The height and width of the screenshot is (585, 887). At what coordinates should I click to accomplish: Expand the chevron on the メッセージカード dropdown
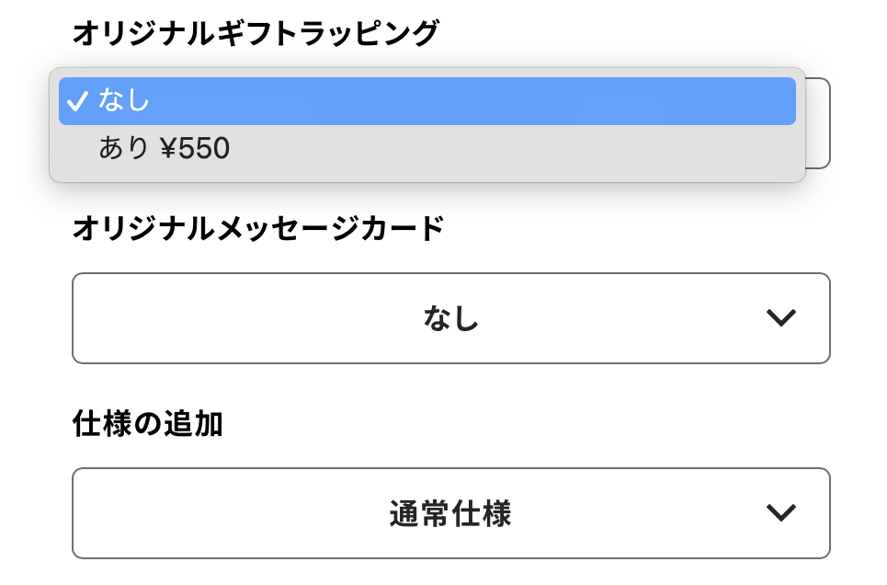[780, 318]
